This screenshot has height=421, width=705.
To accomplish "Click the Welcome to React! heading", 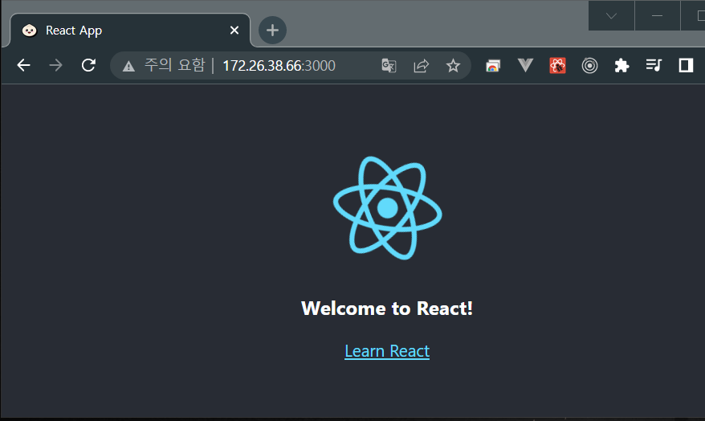I will pyautogui.click(x=387, y=309).
